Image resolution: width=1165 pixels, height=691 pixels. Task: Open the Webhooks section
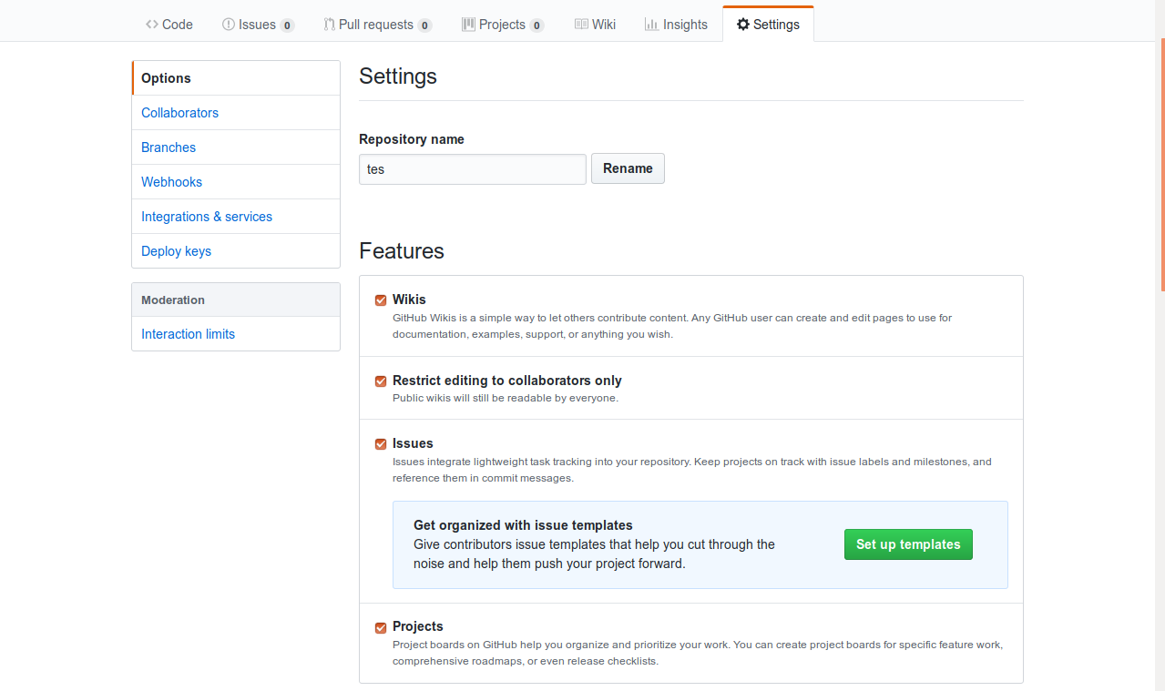pyautogui.click(x=171, y=182)
